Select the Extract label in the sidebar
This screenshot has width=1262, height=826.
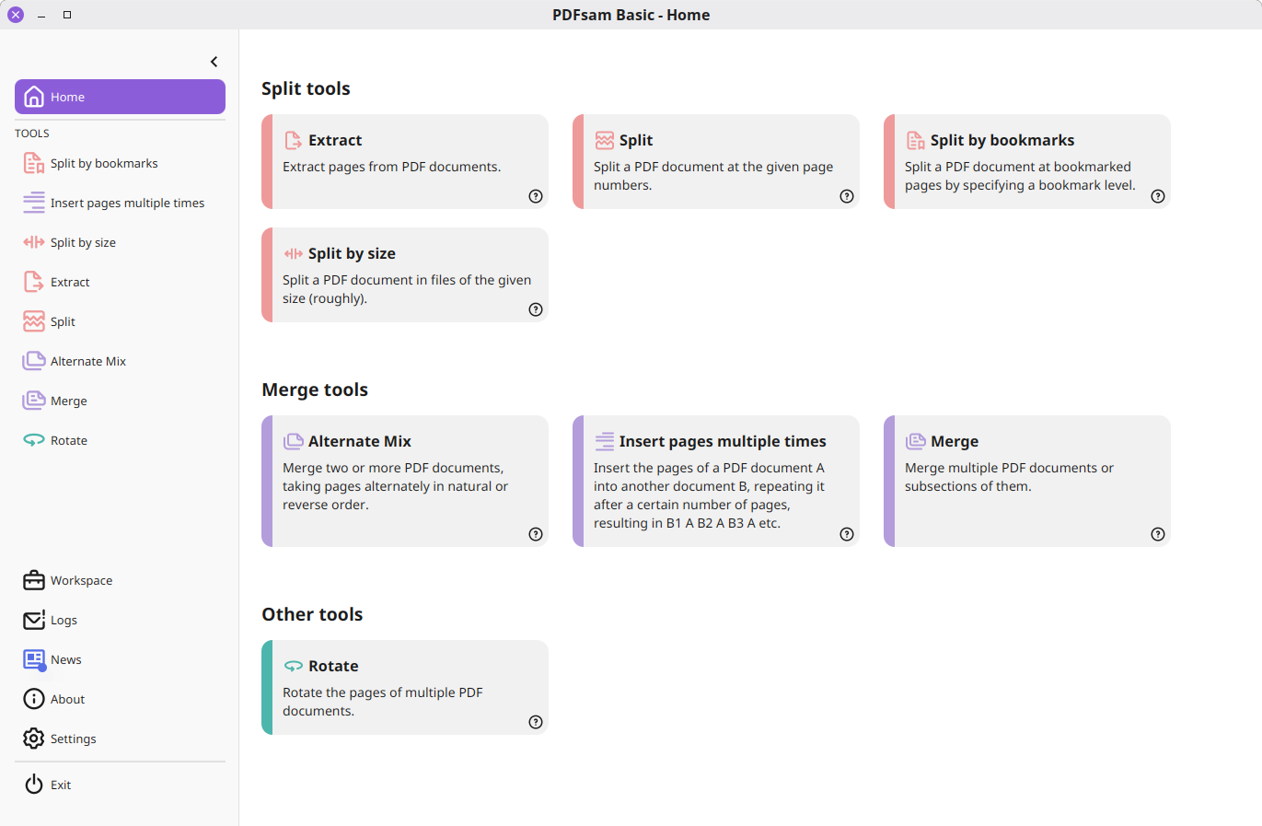(70, 282)
